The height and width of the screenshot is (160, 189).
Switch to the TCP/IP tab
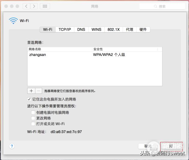click(x=65, y=29)
